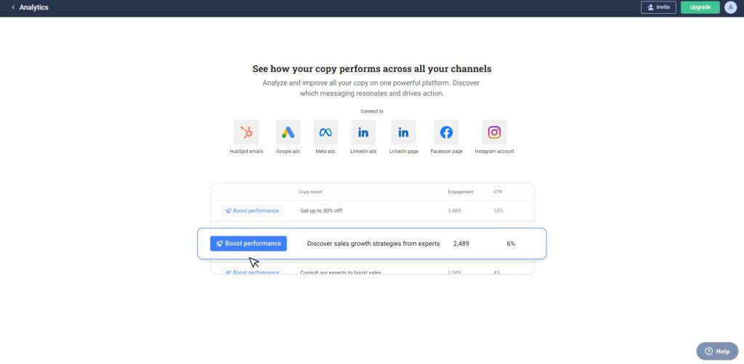Click the 'See how your copy performs' heading
The image size is (744, 364).
pos(372,69)
